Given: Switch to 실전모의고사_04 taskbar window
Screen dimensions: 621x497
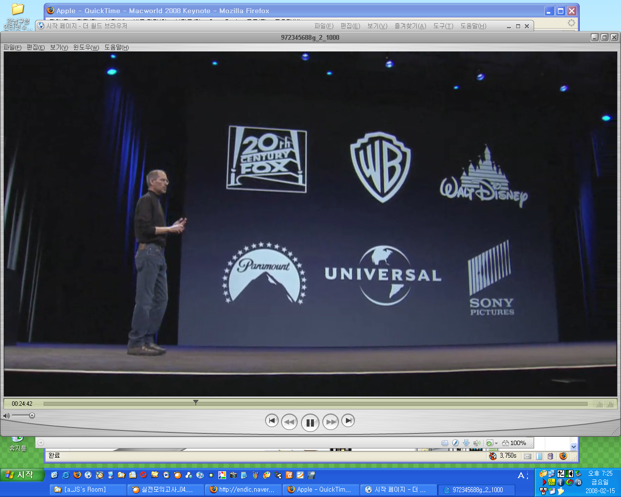Looking at the screenshot, I should 165,490.
